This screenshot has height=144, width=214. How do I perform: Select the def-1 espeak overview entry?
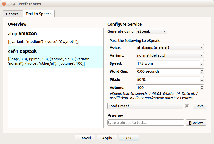coord(56,57)
